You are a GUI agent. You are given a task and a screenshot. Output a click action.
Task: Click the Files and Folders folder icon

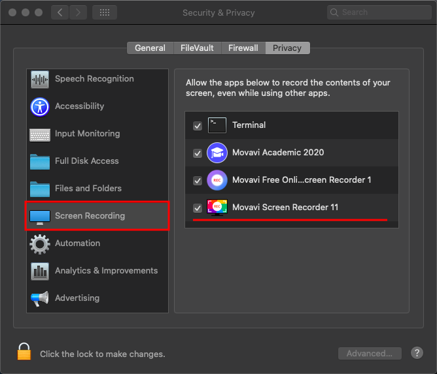coord(40,189)
